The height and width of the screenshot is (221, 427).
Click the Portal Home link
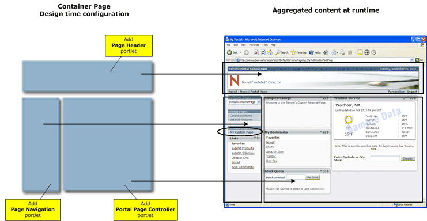click(x=259, y=92)
